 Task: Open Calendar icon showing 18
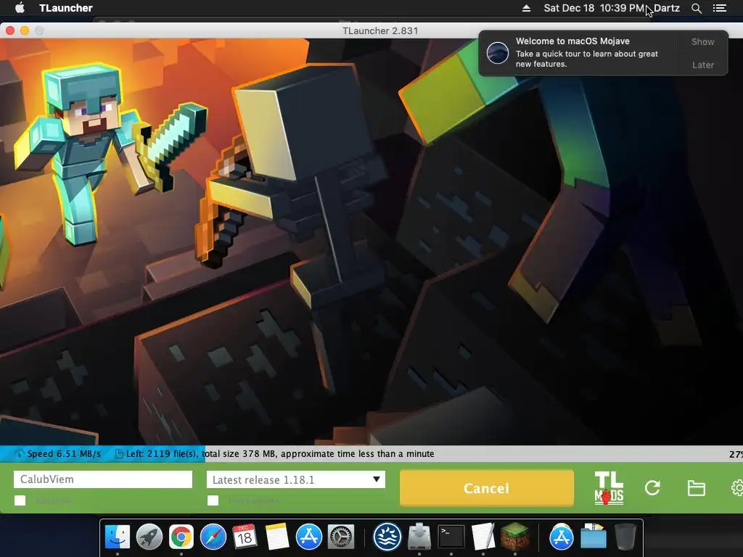(245, 537)
